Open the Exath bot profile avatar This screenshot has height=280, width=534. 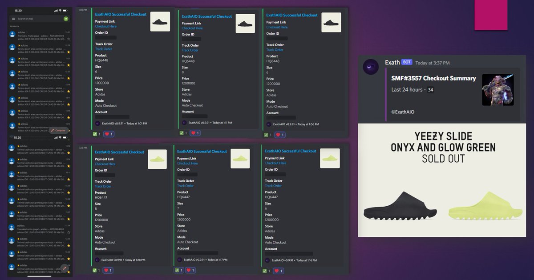(x=371, y=68)
